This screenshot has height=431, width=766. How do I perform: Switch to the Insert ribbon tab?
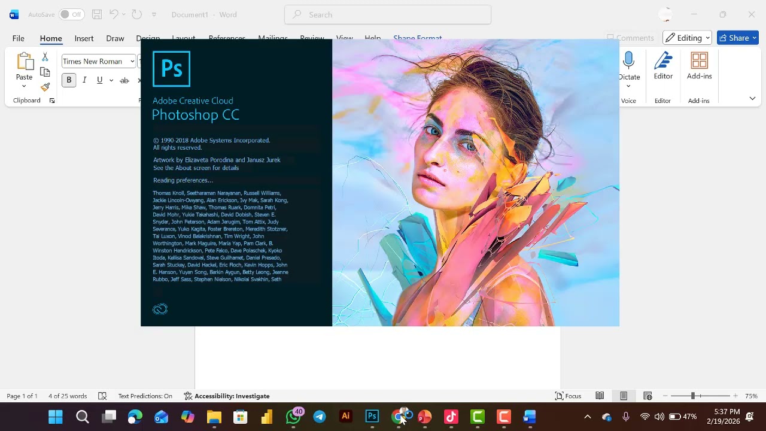[x=84, y=38]
